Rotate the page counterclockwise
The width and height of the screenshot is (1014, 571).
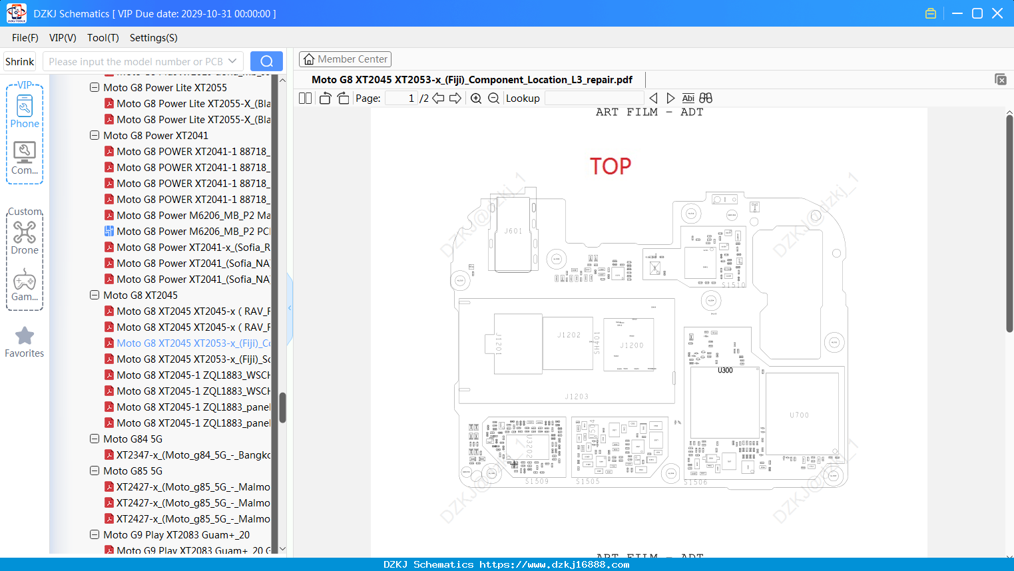pos(325,98)
